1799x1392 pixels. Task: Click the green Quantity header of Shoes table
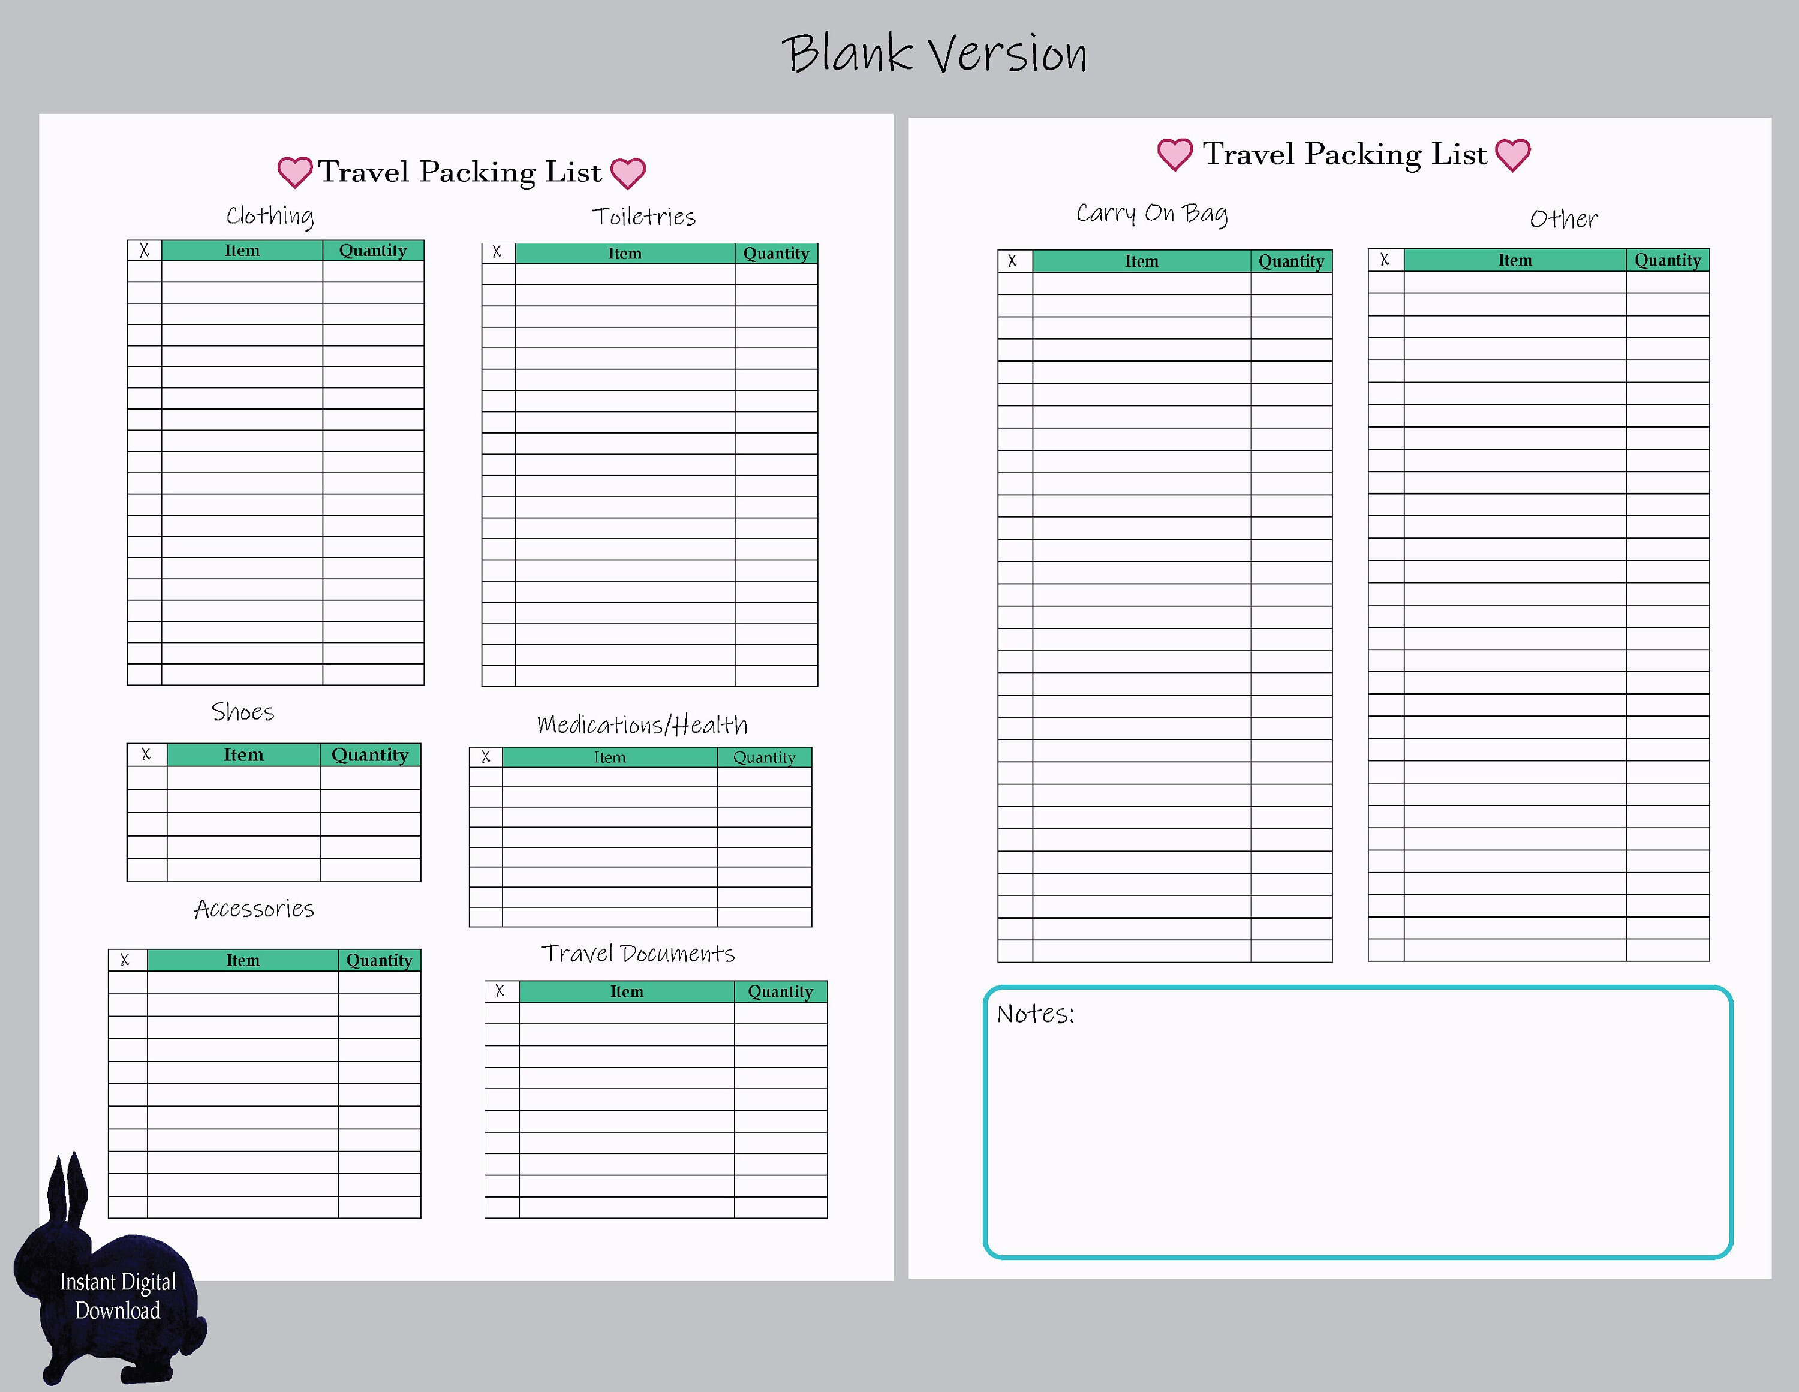[x=370, y=754]
